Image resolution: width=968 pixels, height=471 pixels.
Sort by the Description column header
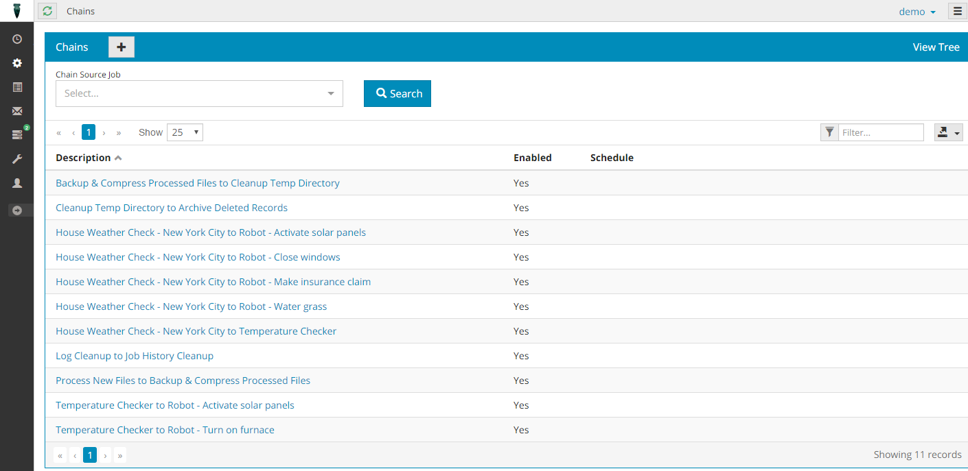(x=83, y=158)
